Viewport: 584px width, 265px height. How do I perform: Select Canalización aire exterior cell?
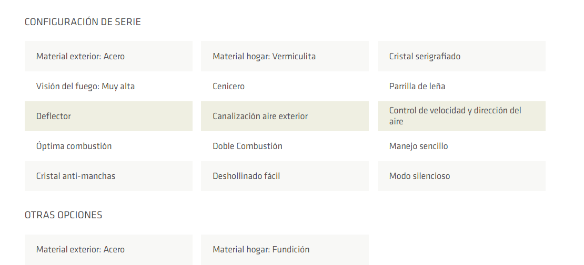pyautogui.click(x=285, y=116)
